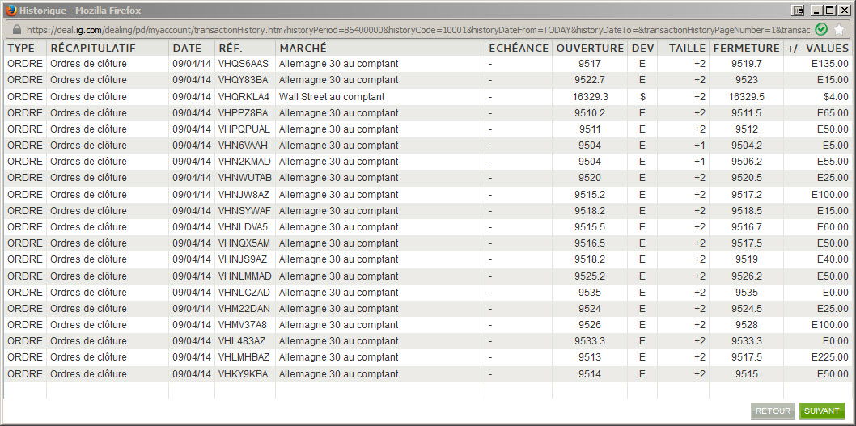Viewport: 856px width, 426px height.
Task: Select reference VHMV37A8
Action: click(x=243, y=325)
